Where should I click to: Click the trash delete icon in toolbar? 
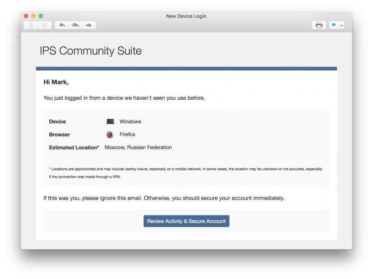tap(31, 25)
